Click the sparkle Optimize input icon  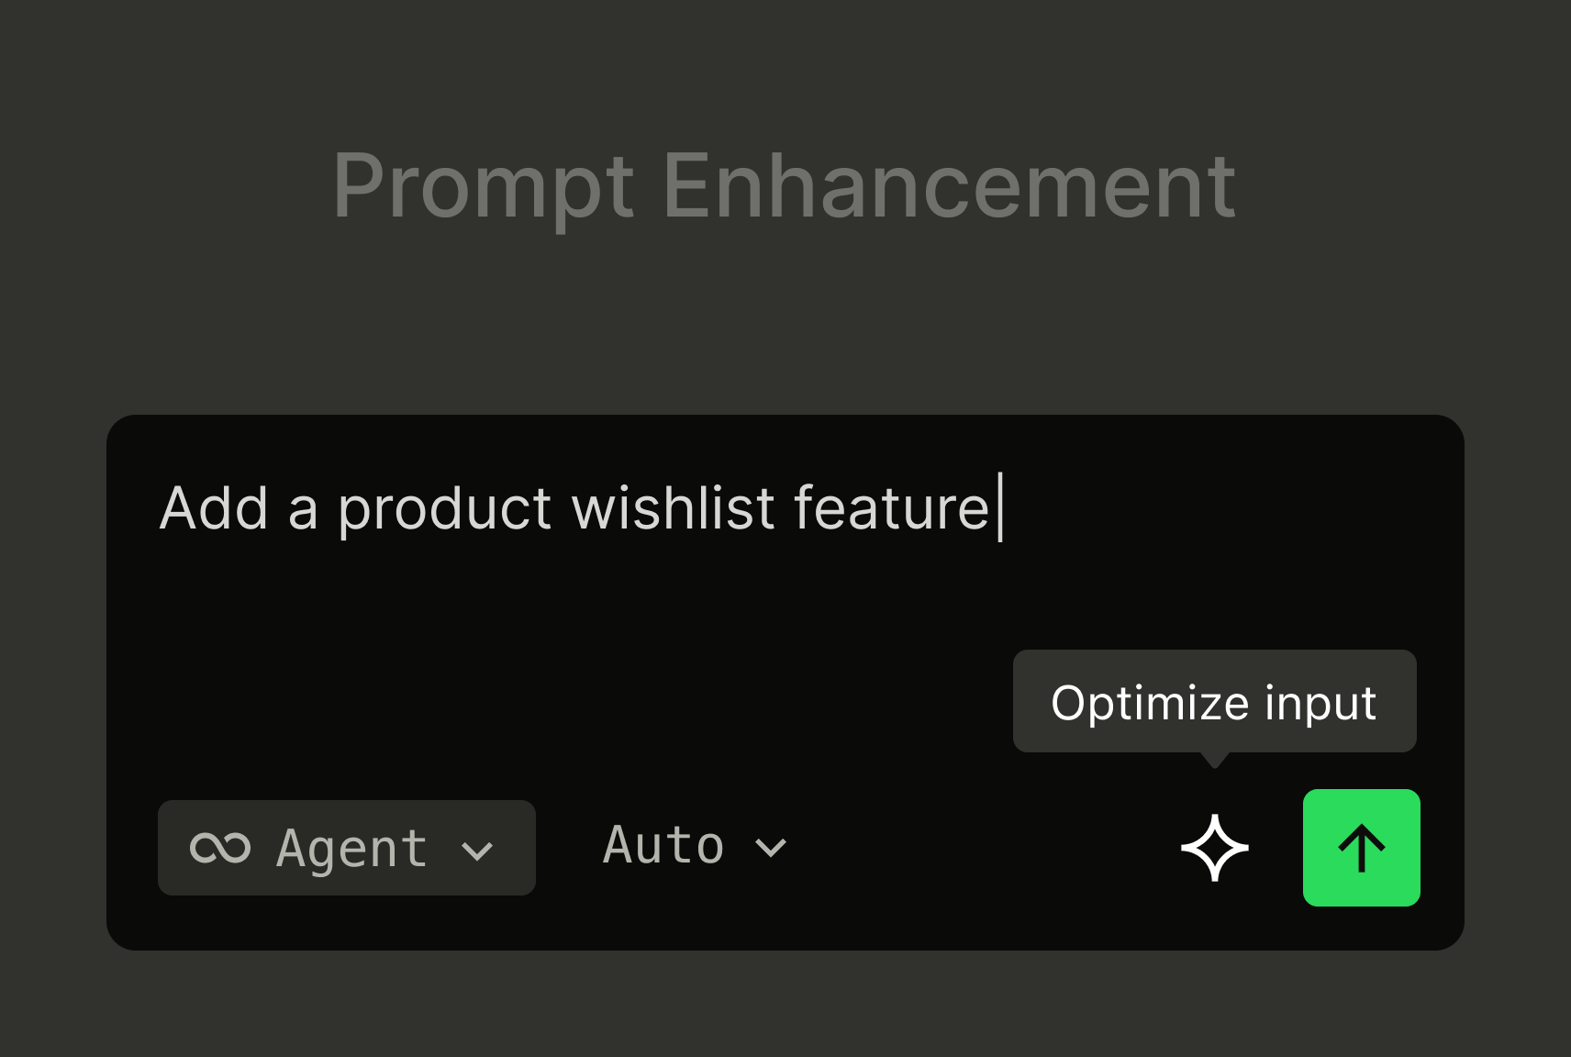(1214, 848)
